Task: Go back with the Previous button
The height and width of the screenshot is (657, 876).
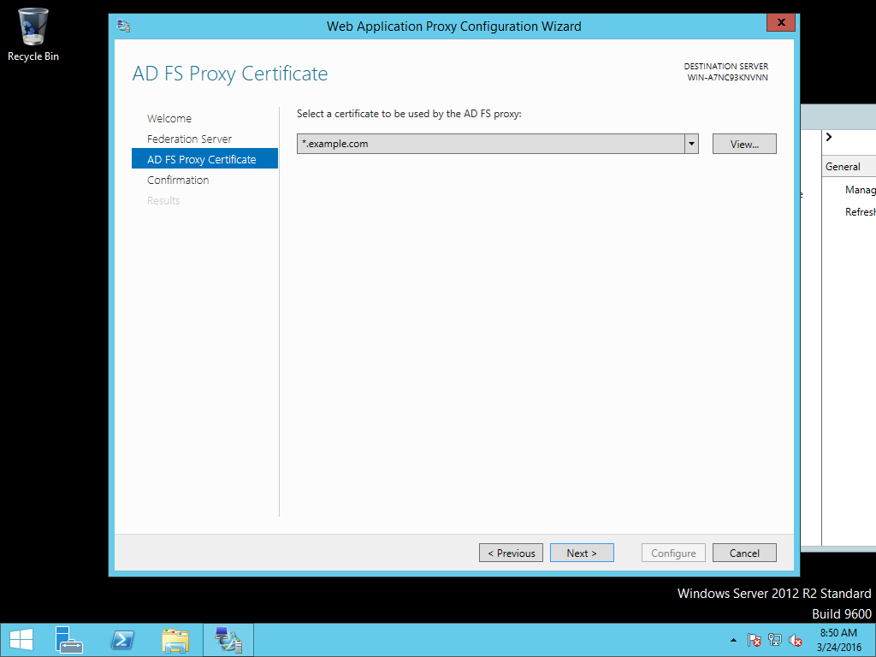Action: pos(512,553)
